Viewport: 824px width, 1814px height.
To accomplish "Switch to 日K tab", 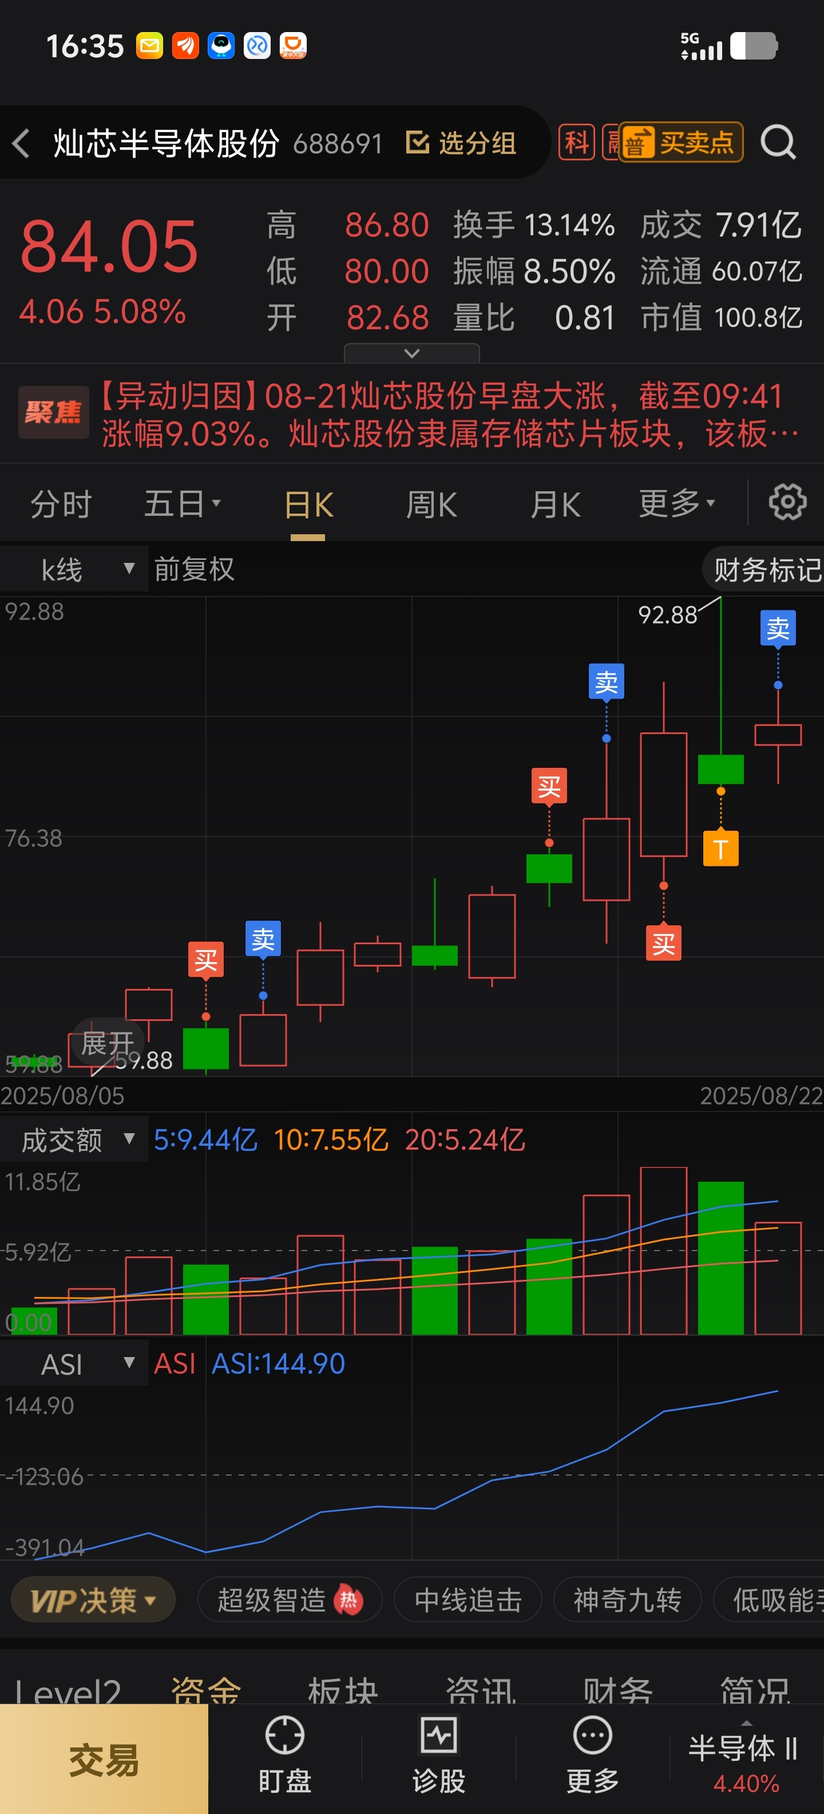I will [x=308, y=506].
